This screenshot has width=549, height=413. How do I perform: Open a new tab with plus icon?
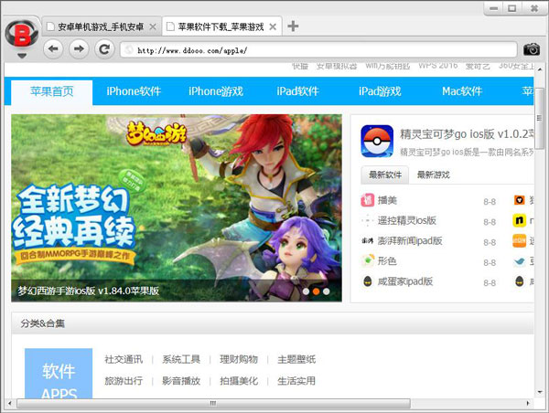(x=293, y=26)
